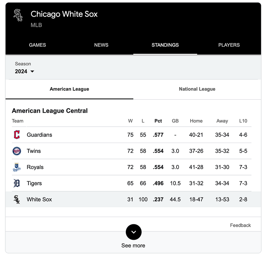Select the American League tab

(69, 89)
